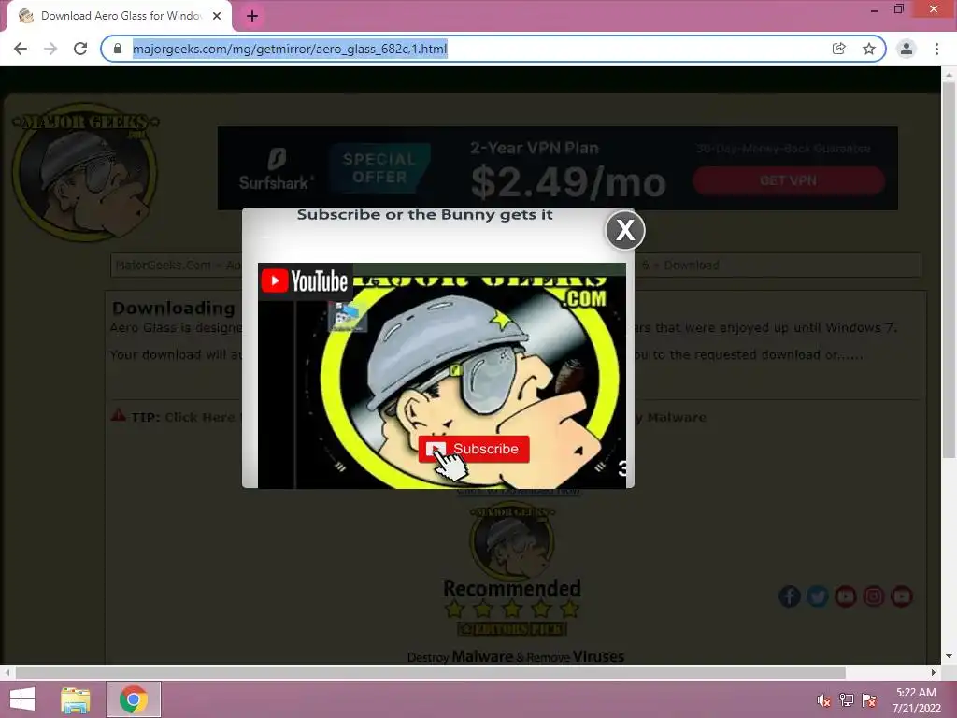The width and height of the screenshot is (957, 718).
Task: Click Destroy Malware & Remove Viruses text
Action: coord(516,657)
